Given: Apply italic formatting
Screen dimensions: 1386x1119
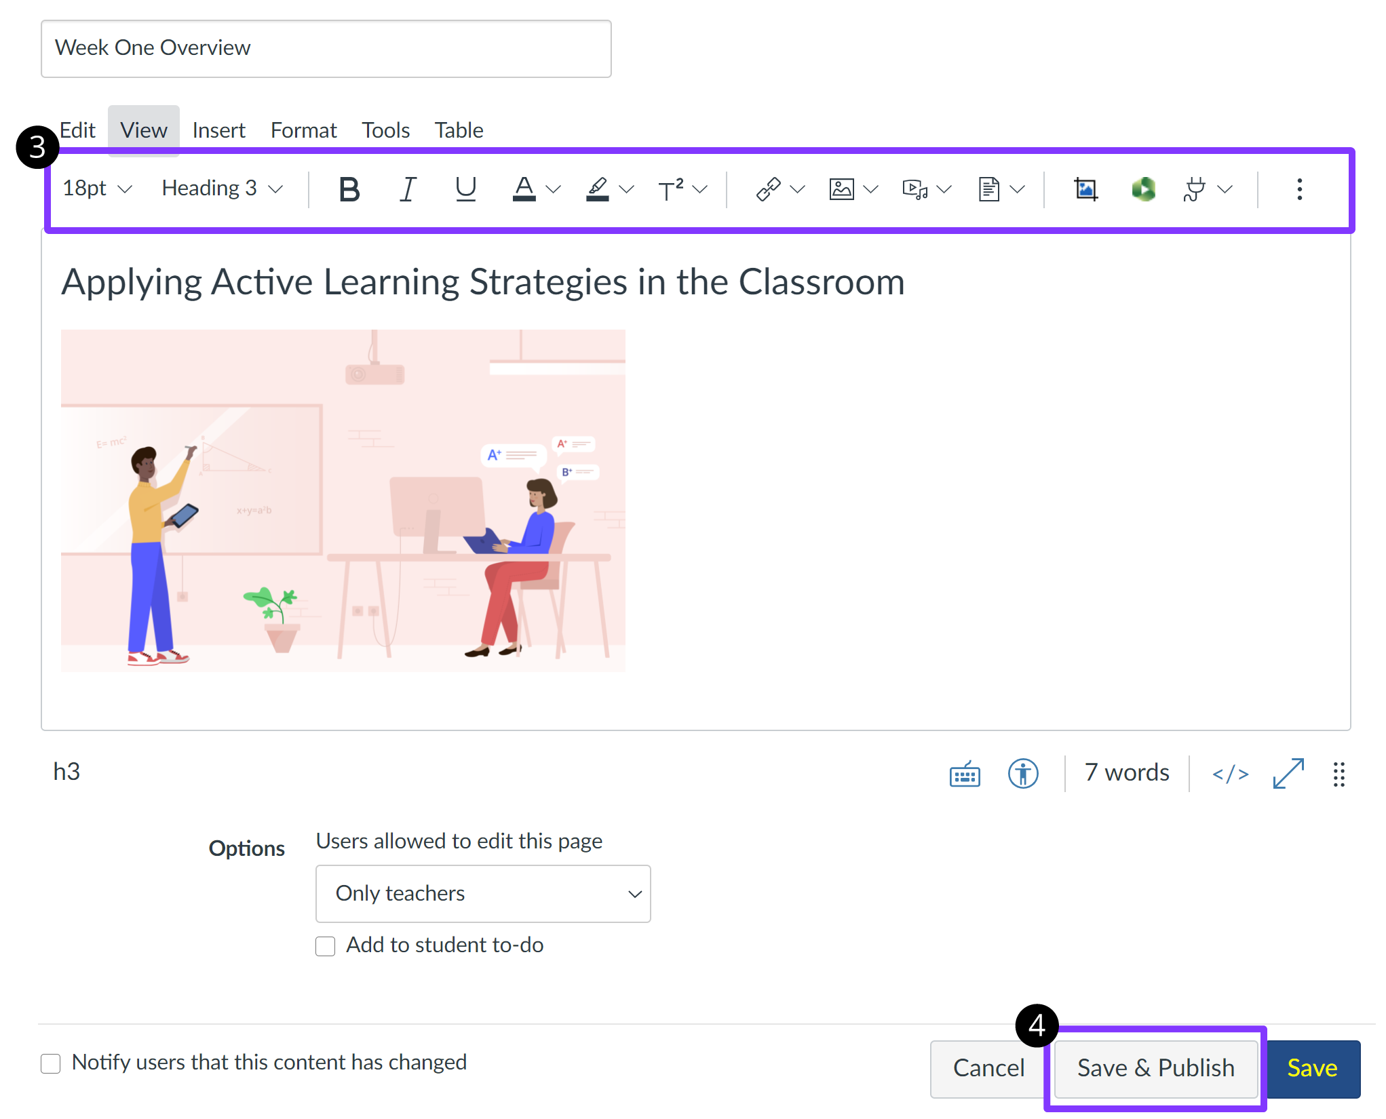Looking at the screenshot, I should coord(408,189).
